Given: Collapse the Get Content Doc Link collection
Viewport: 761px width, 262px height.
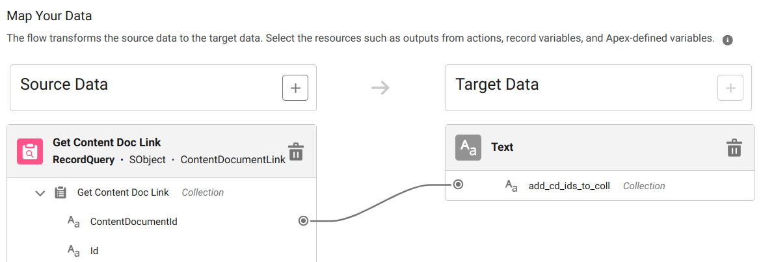Looking at the screenshot, I should (40, 192).
